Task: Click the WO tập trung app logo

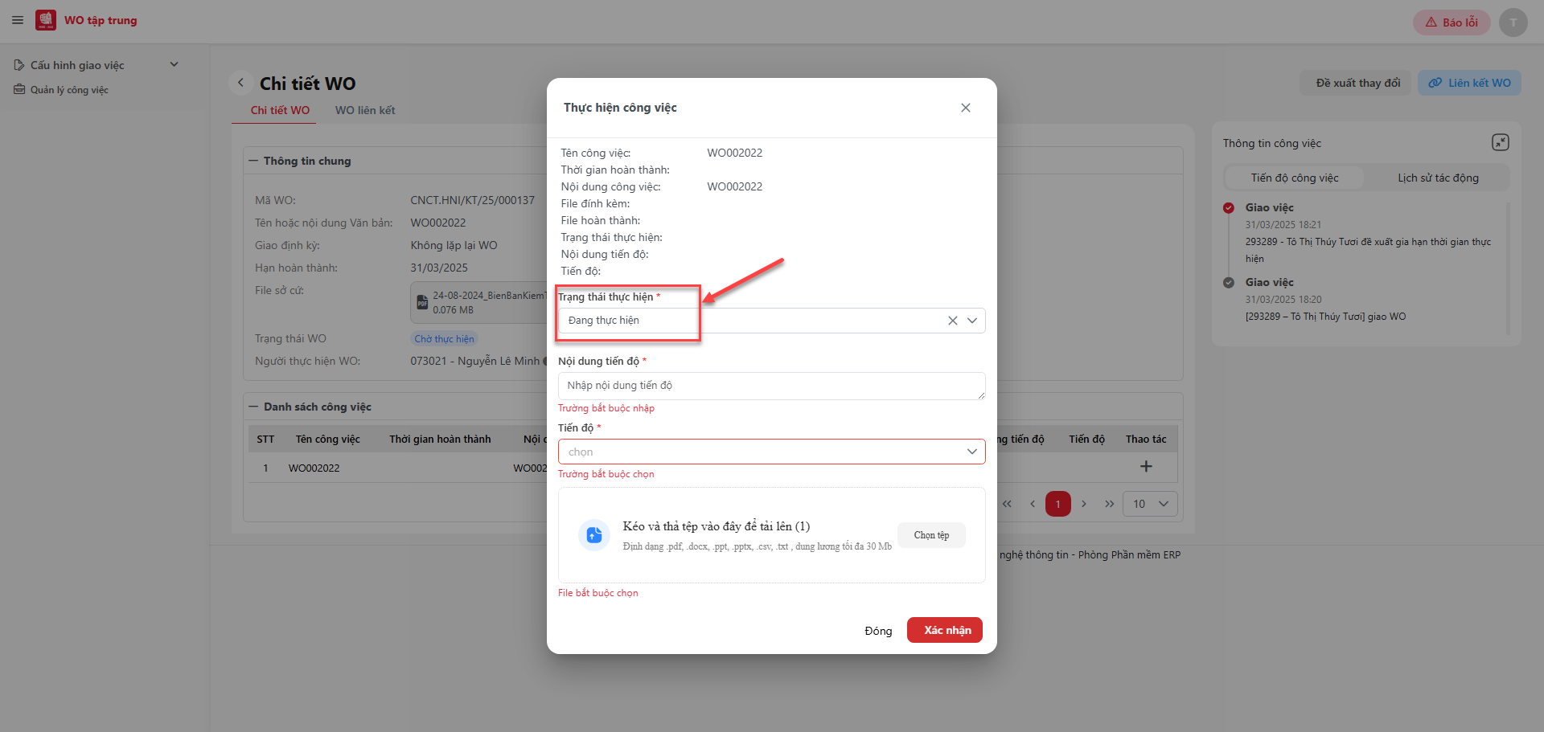Action: click(x=46, y=20)
